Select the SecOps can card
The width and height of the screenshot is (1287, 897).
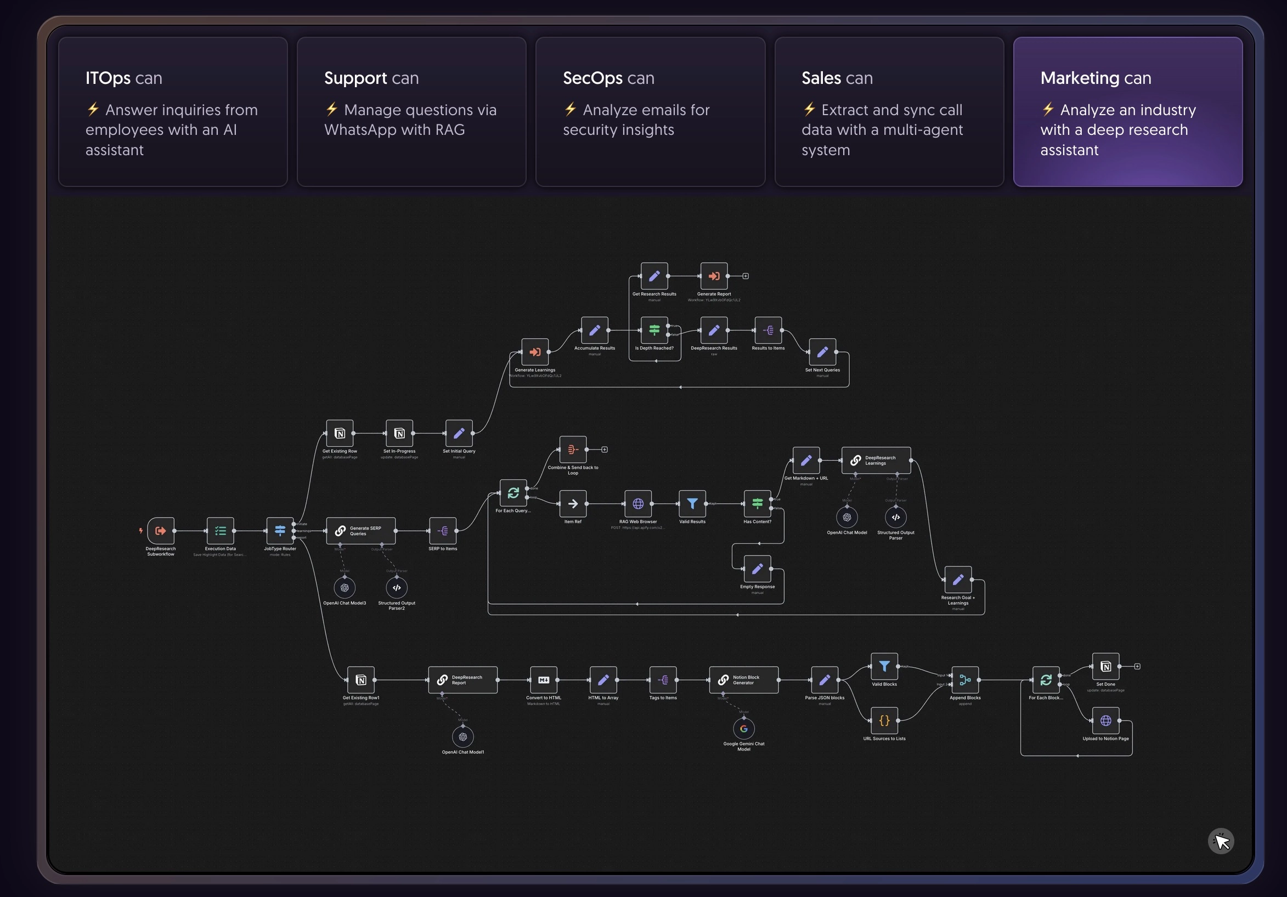point(650,111)
